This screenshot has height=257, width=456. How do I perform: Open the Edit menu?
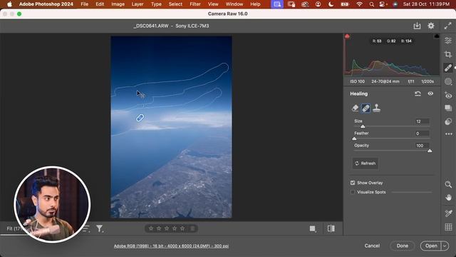pos(100,4)
